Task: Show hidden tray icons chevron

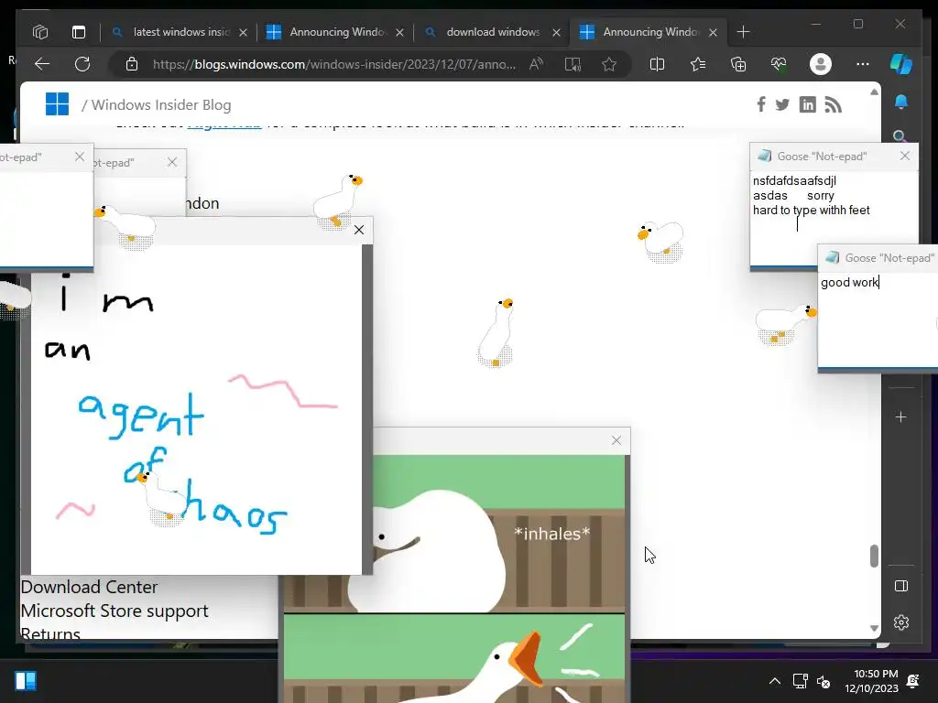Action: [774, 681]
